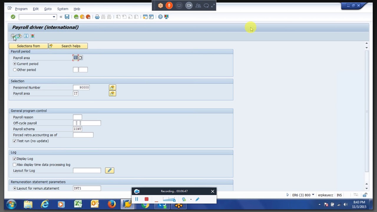Open the recorder zoom options dropdown arrow
Screen dimensions: 377x212
click(x=191, y=199)
